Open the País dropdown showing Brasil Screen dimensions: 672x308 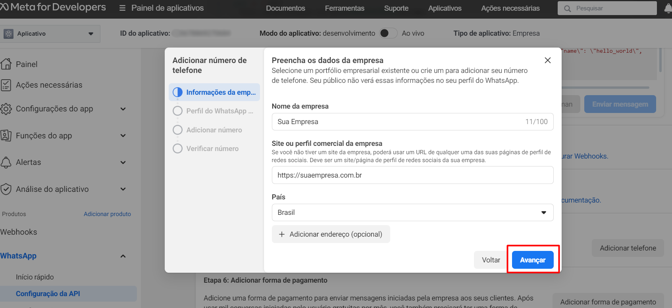point(412,212)
